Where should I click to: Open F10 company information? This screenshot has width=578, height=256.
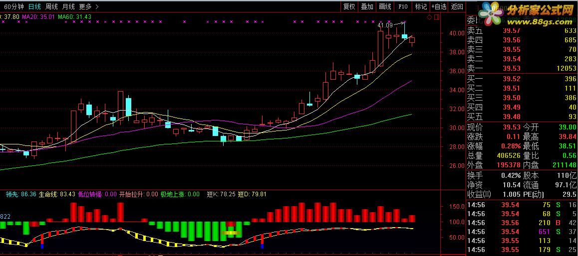tap(403, 6)
